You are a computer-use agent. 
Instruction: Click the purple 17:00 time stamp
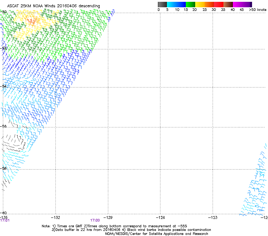point(95,220)
